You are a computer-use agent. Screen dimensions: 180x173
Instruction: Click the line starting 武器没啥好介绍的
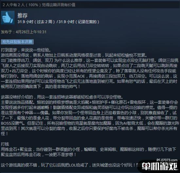pos(62,97)
